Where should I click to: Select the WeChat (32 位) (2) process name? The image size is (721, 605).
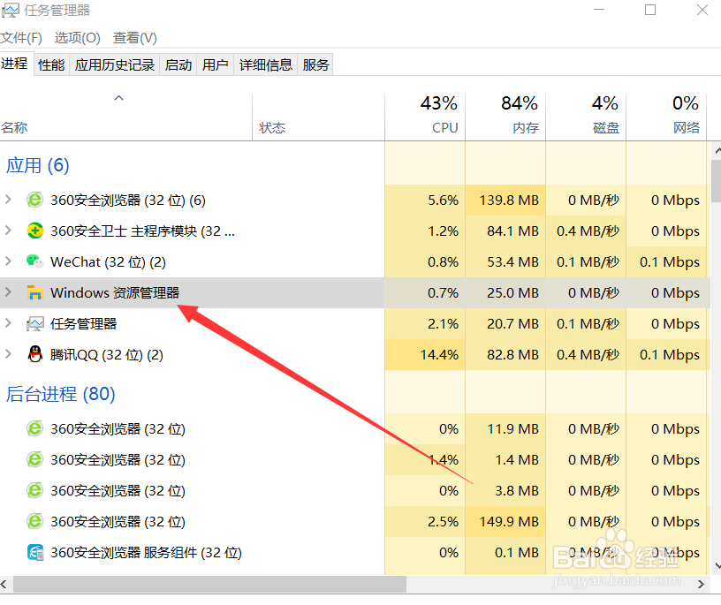tap(108, 261)
